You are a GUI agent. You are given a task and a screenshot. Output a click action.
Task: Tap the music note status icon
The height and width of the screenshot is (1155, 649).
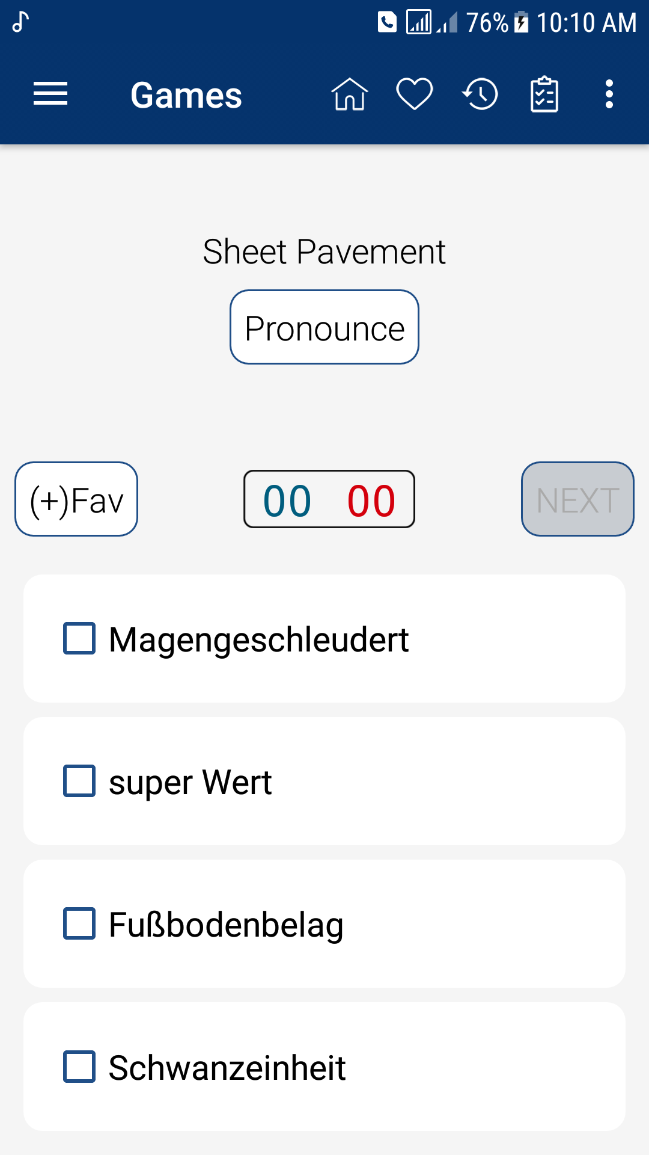[x=21, y=22]
